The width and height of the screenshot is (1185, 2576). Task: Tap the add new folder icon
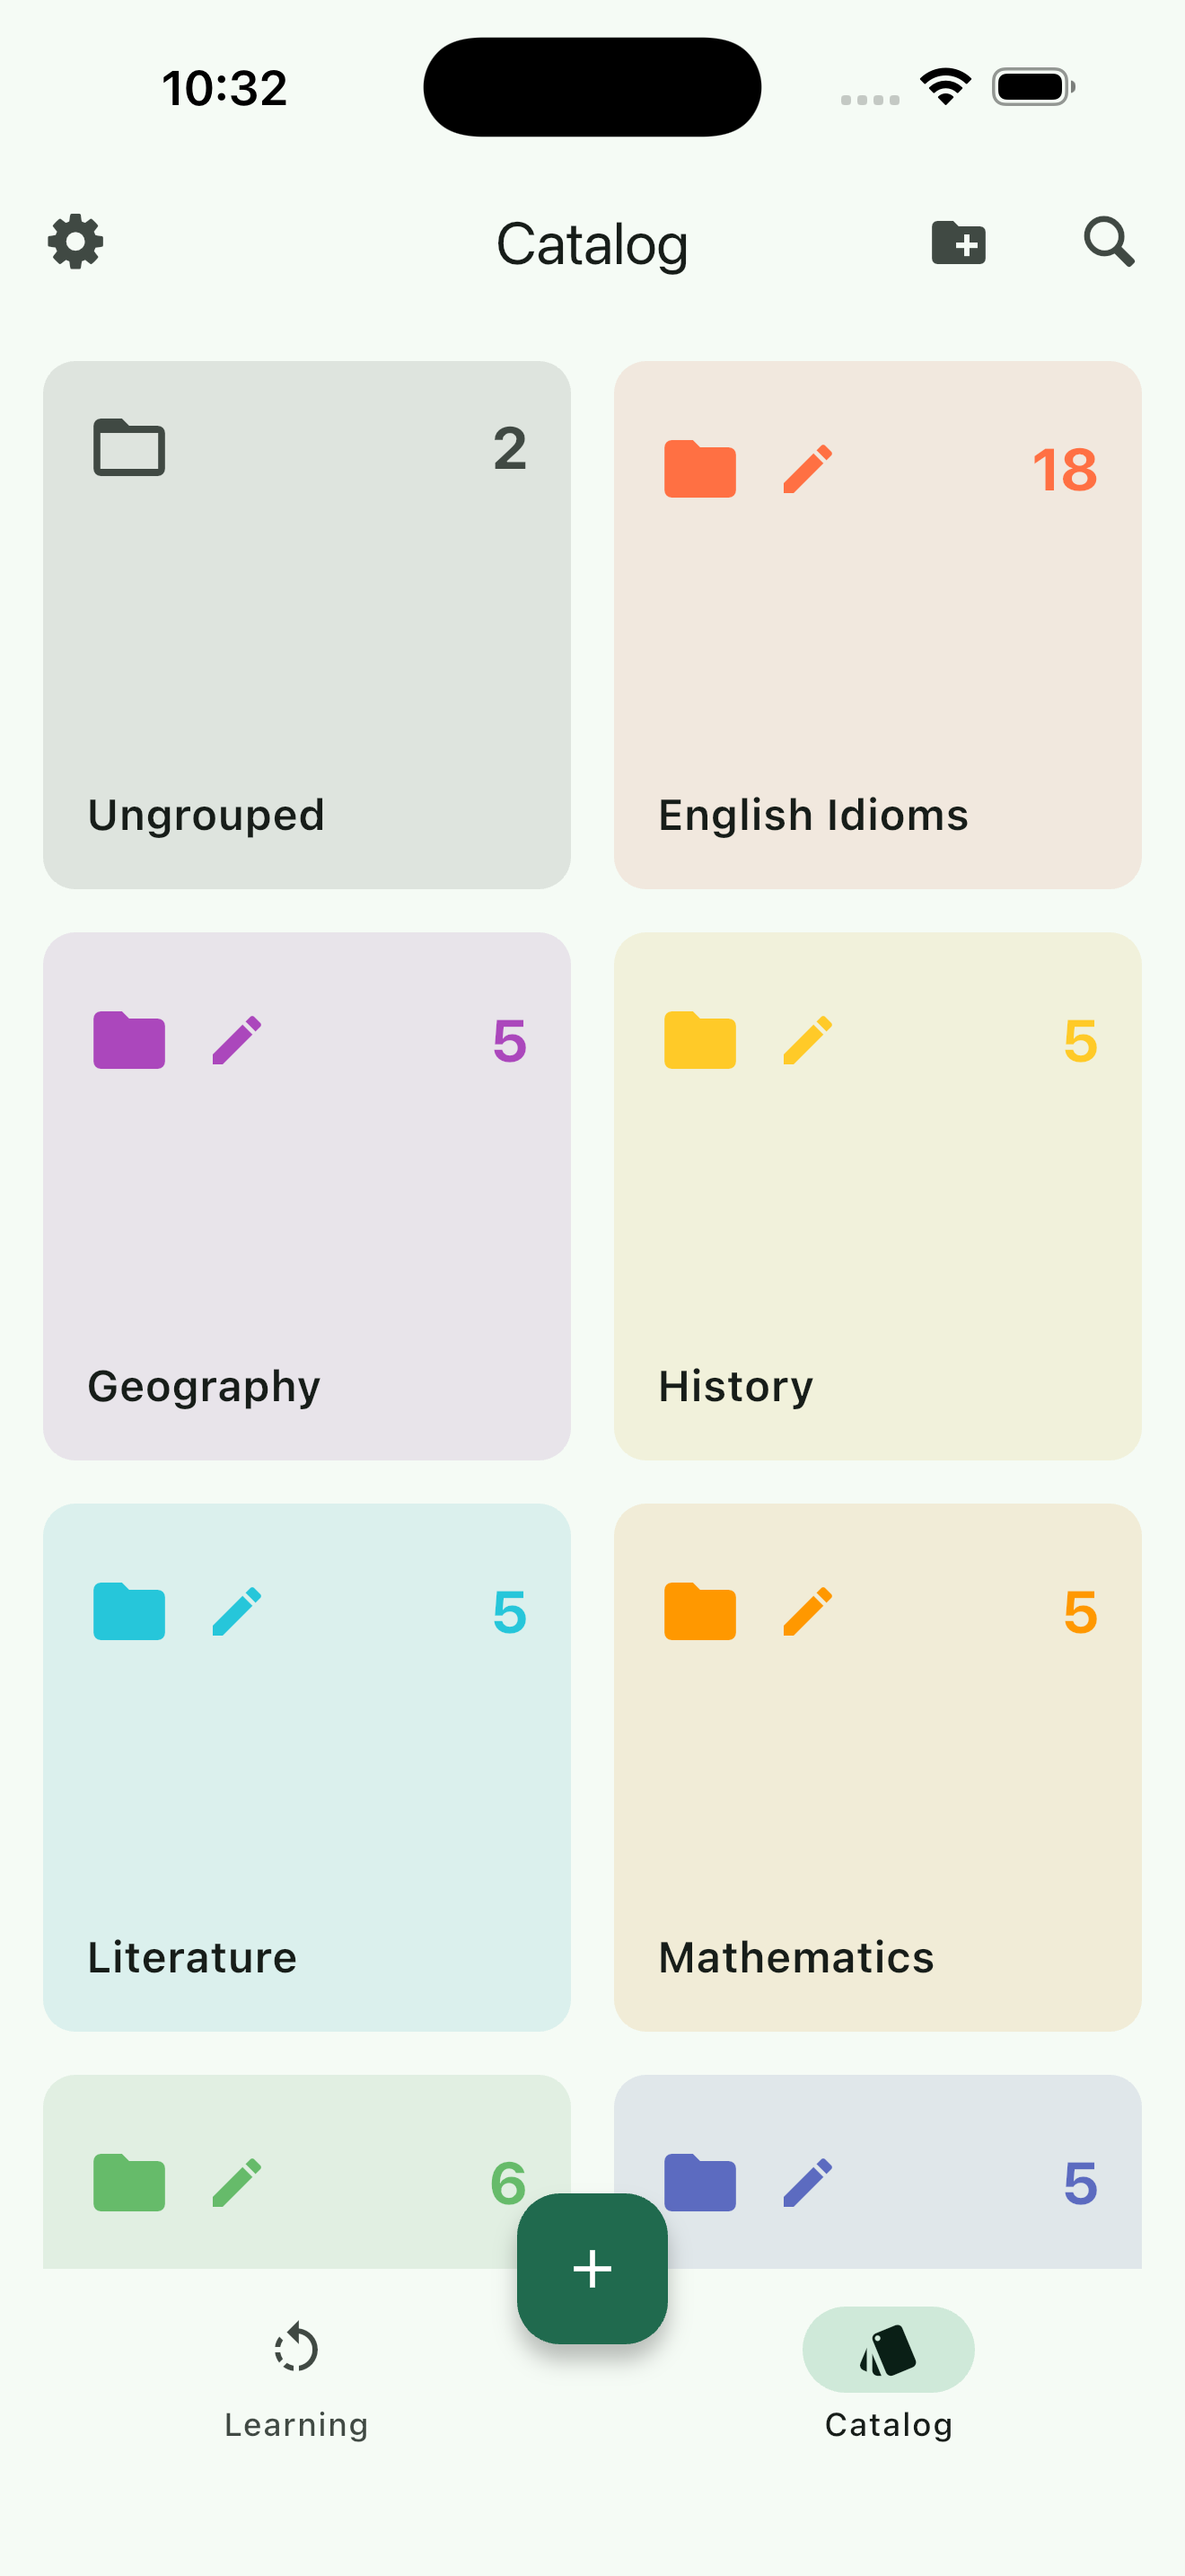tap(958, 243)
